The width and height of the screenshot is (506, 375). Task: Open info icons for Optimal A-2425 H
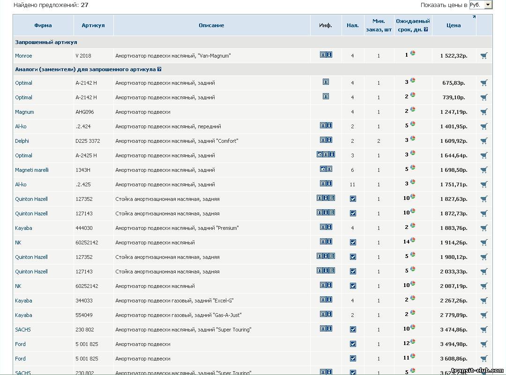(326, 154)
